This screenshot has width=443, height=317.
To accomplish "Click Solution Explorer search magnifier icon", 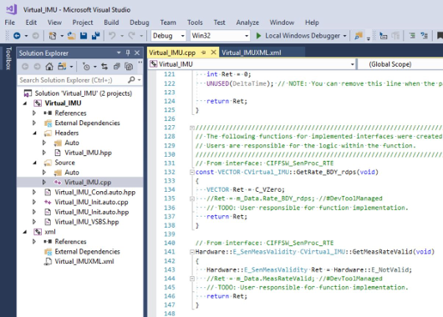I will (131, 80).
